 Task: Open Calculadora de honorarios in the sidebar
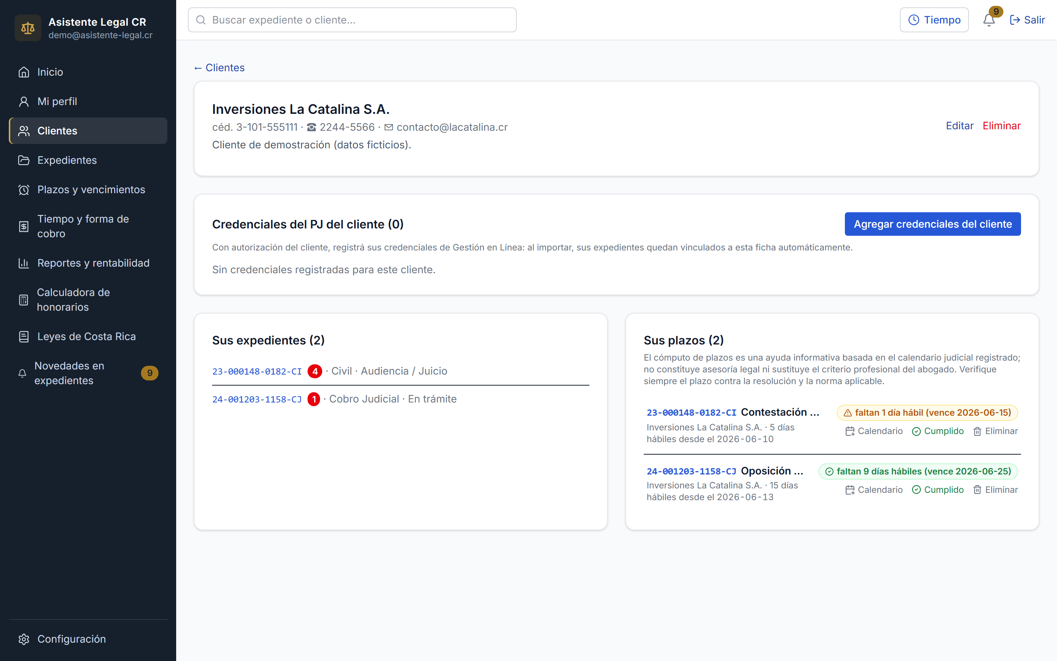coord(88,299)
